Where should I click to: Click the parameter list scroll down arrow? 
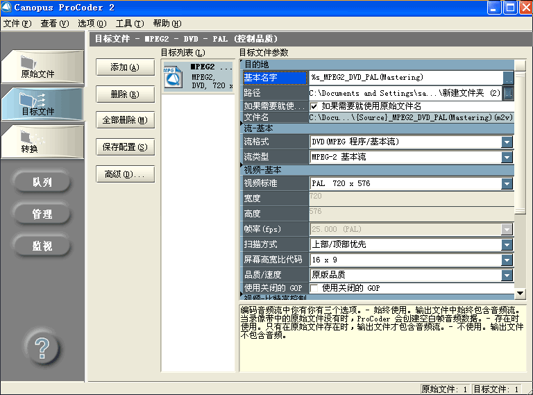[x=520, y=294]
